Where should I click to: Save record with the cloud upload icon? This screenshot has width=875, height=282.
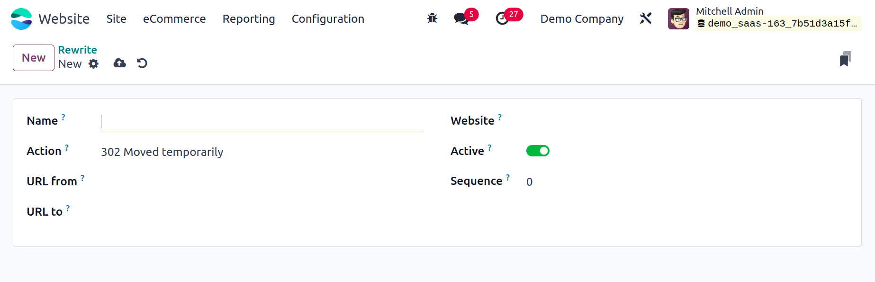tap(120, 63)
